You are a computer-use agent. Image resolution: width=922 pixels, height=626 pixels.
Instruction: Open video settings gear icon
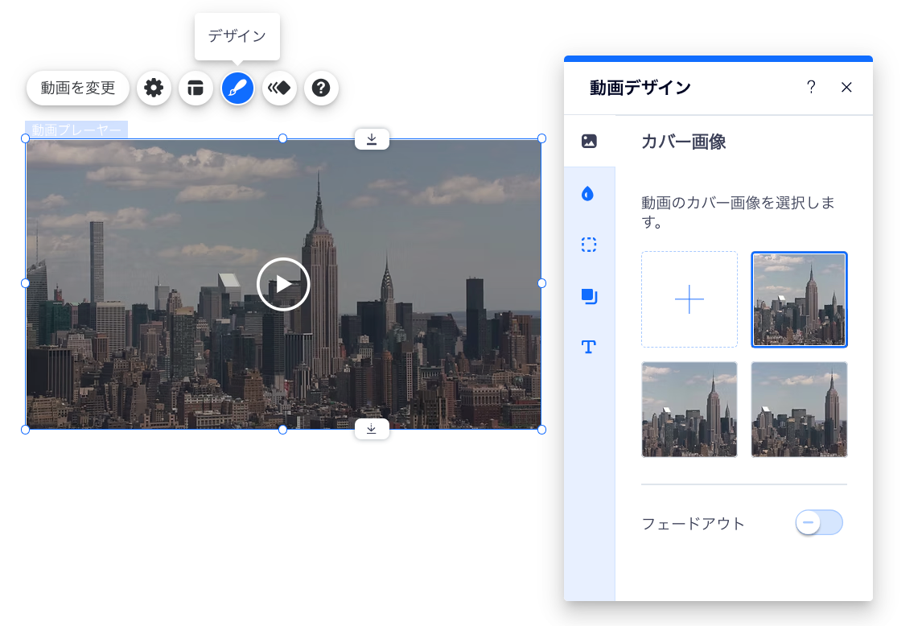click(x=154, y=89)
